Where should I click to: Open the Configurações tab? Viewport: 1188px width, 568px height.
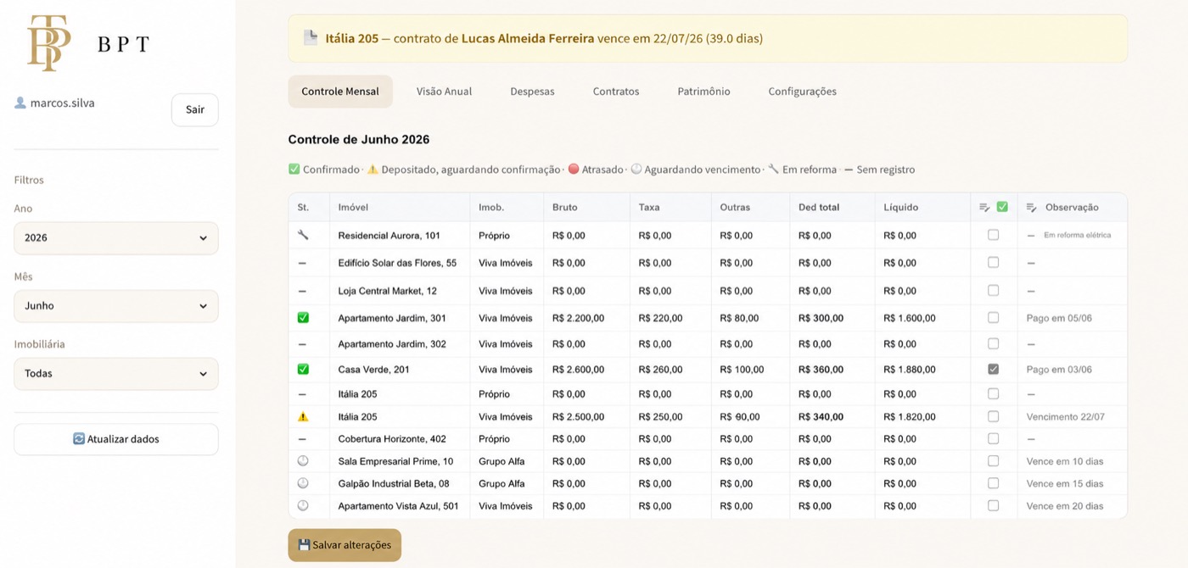click(802, 92)
